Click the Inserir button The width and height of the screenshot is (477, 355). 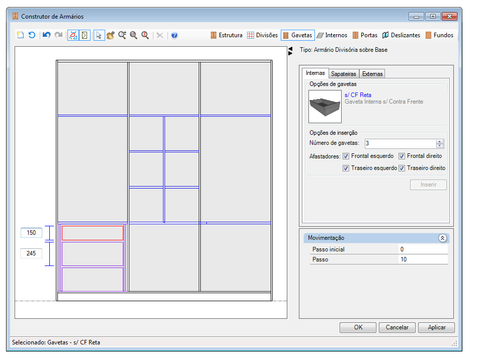428,185
